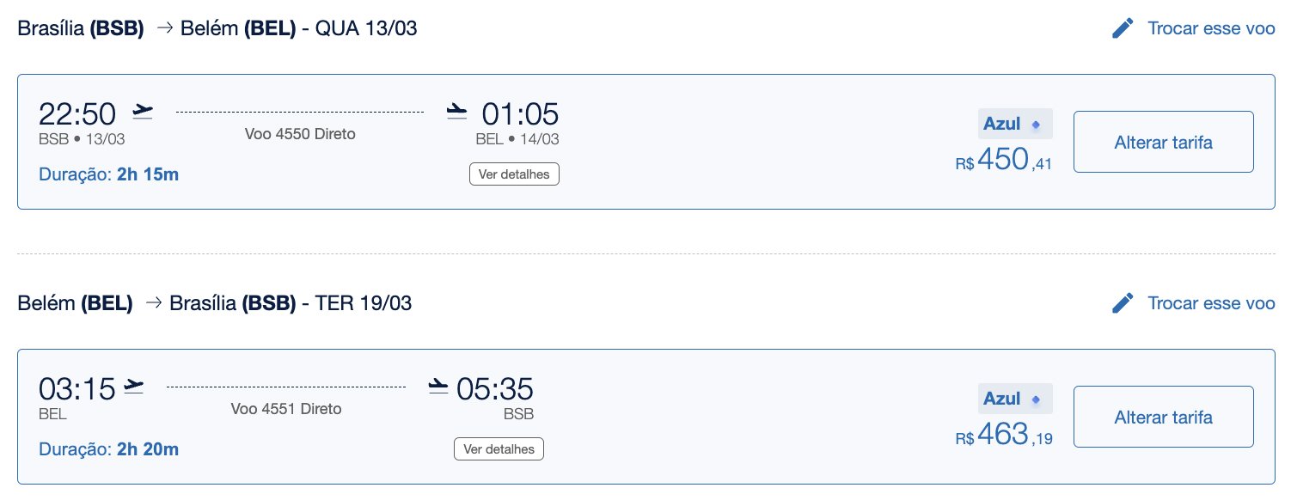Click Duração 2h 15m text

pyautogui.click(x=109, y=174)
